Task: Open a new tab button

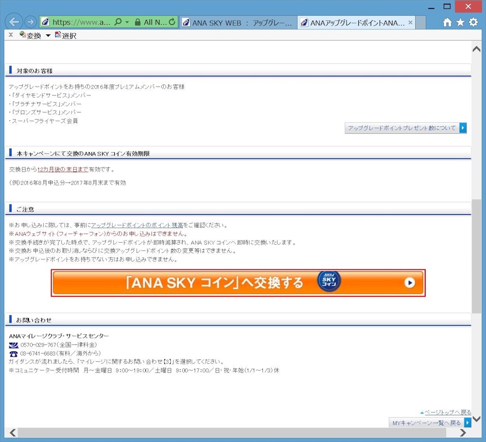Action: coord(421,23)
